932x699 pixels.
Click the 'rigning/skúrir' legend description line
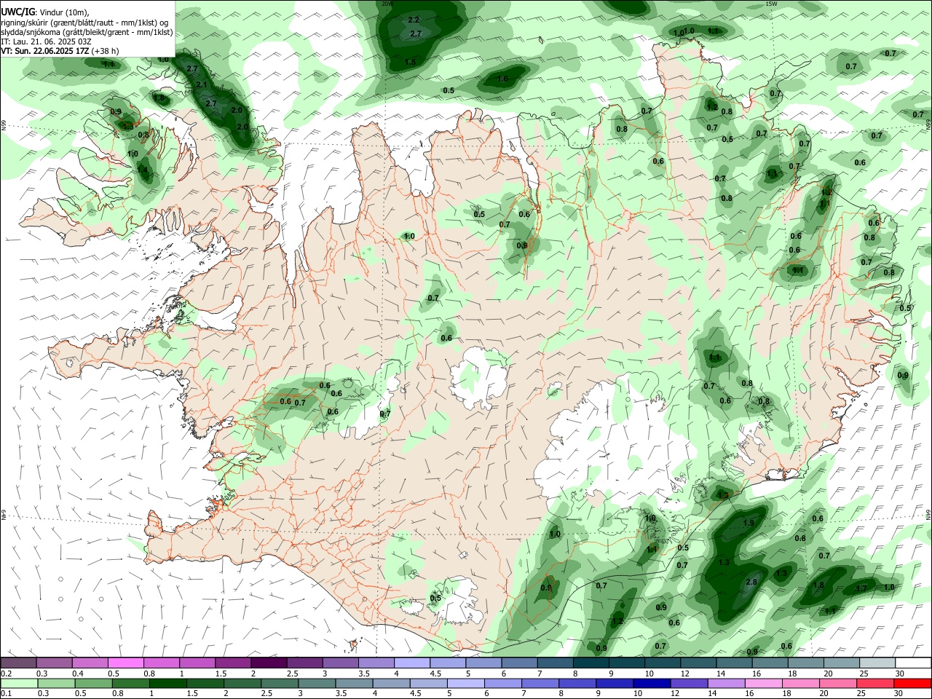click(x=86, y=23)
